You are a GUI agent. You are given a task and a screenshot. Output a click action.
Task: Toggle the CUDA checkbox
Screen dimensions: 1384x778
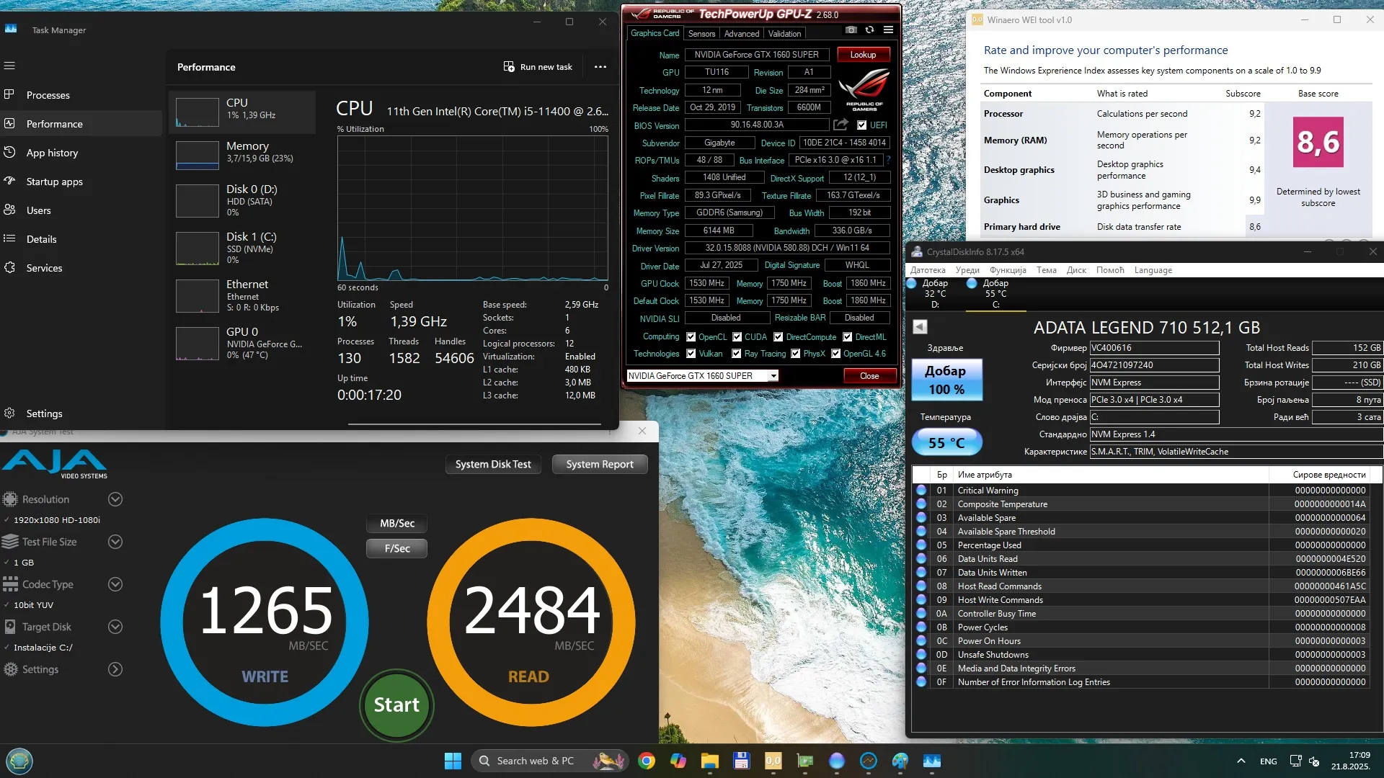pyautogui.click(x=737, y=337)
